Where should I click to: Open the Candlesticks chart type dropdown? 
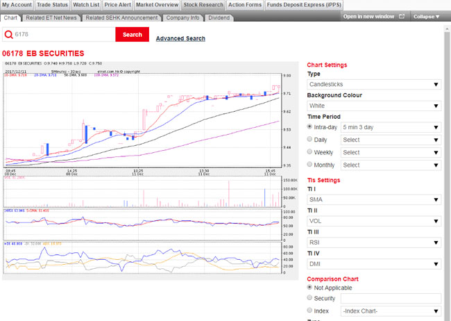pos(374,85)
